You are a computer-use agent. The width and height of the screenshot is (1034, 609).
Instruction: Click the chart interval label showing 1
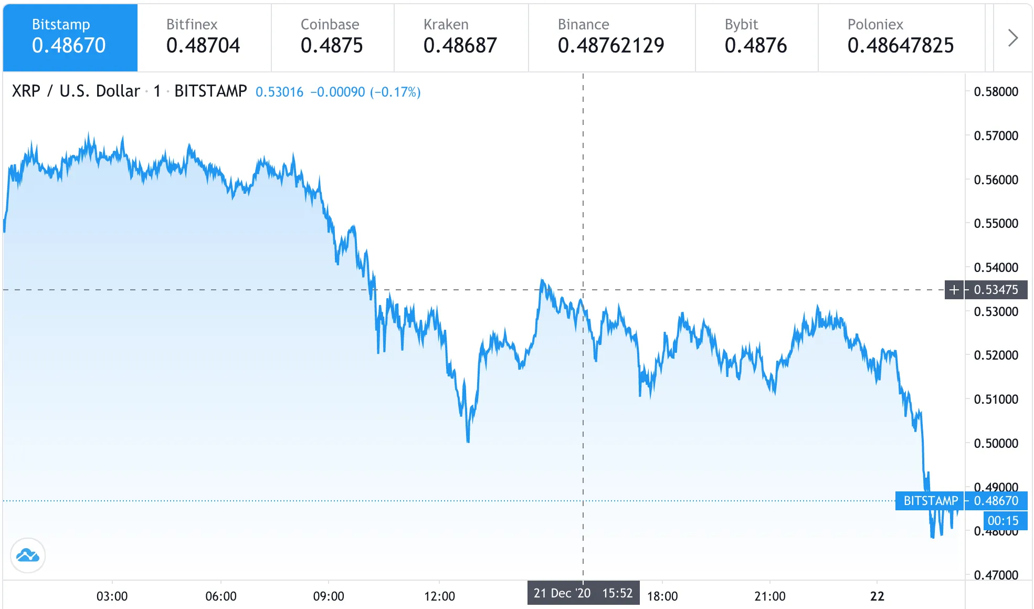[156, 91]
